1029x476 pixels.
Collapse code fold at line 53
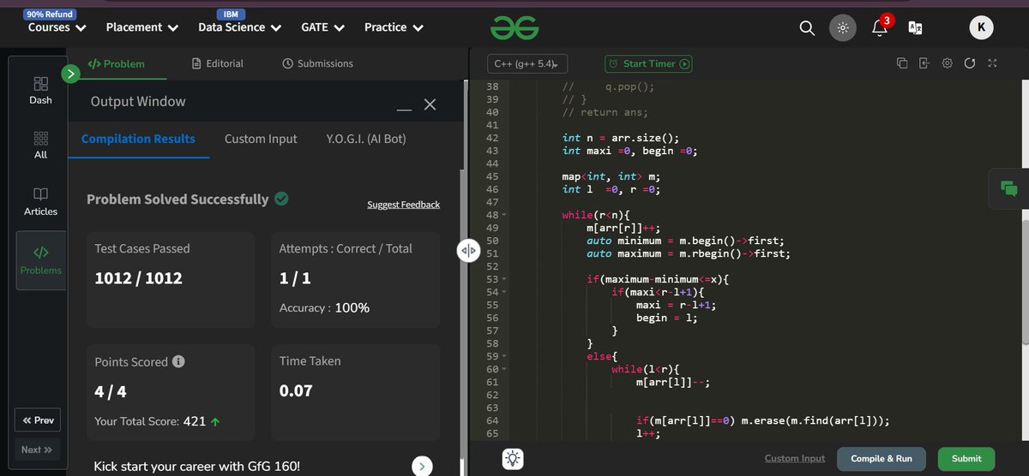[x=504, y=279]
